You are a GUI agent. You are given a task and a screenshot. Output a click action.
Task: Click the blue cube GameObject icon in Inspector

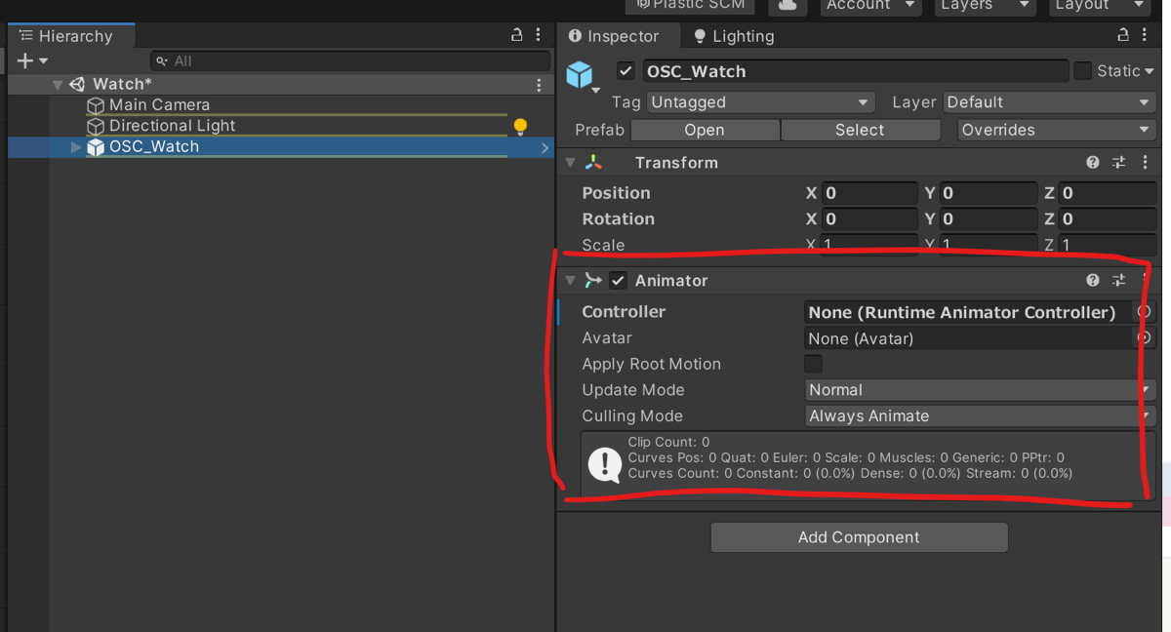580,74
